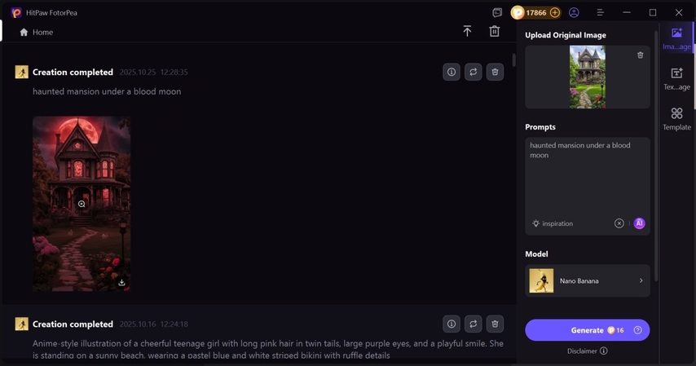Click the Generate button

pyautogui.click(x=588, y=330)
